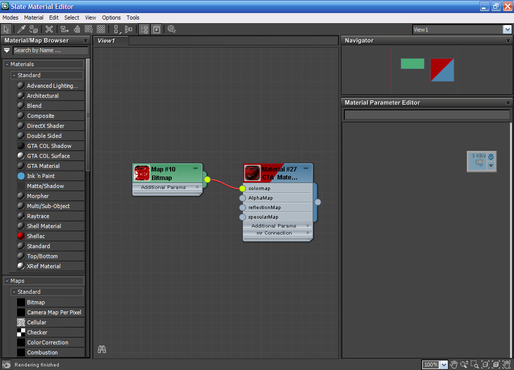Expand Additional Params on Map #10 node

[197, 188]
